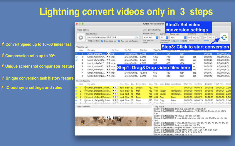Click clock icon of convert task 3
The width and height of the screenshot is (235, 146).
click(x=85, y=94)
